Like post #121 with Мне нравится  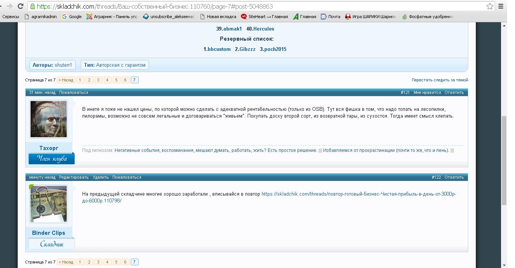(x=427, y=92)
